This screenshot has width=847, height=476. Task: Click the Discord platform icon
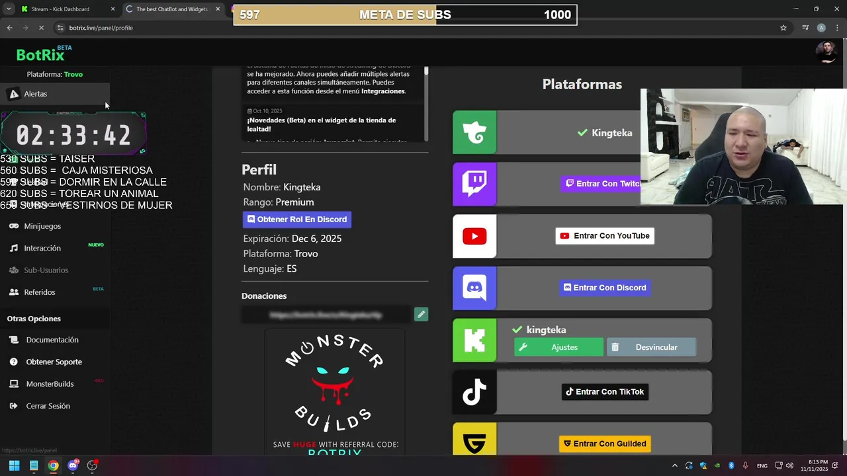[474, 288]
